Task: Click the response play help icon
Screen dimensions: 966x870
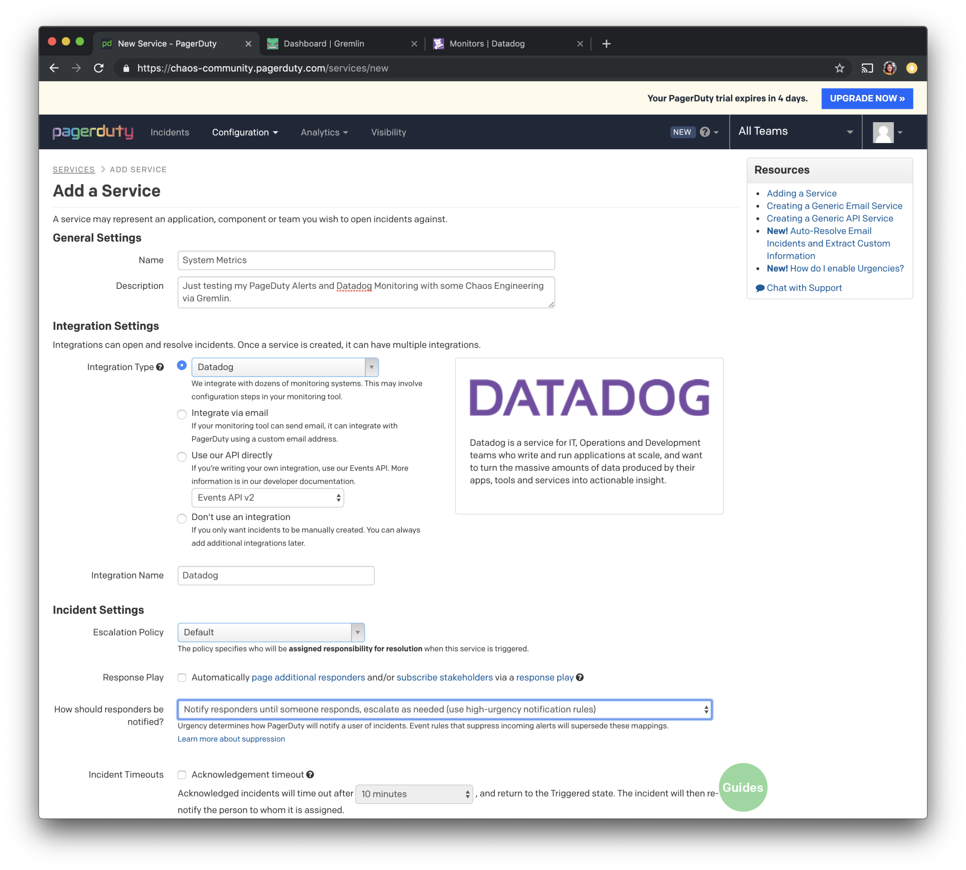Action: [x=580, y=677]
